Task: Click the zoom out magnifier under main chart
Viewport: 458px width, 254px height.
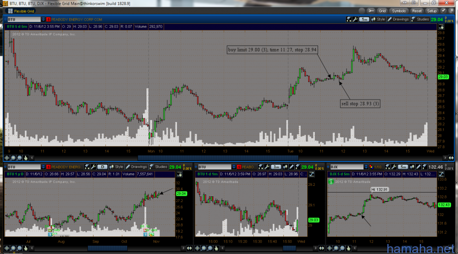Action: (20, 157)
